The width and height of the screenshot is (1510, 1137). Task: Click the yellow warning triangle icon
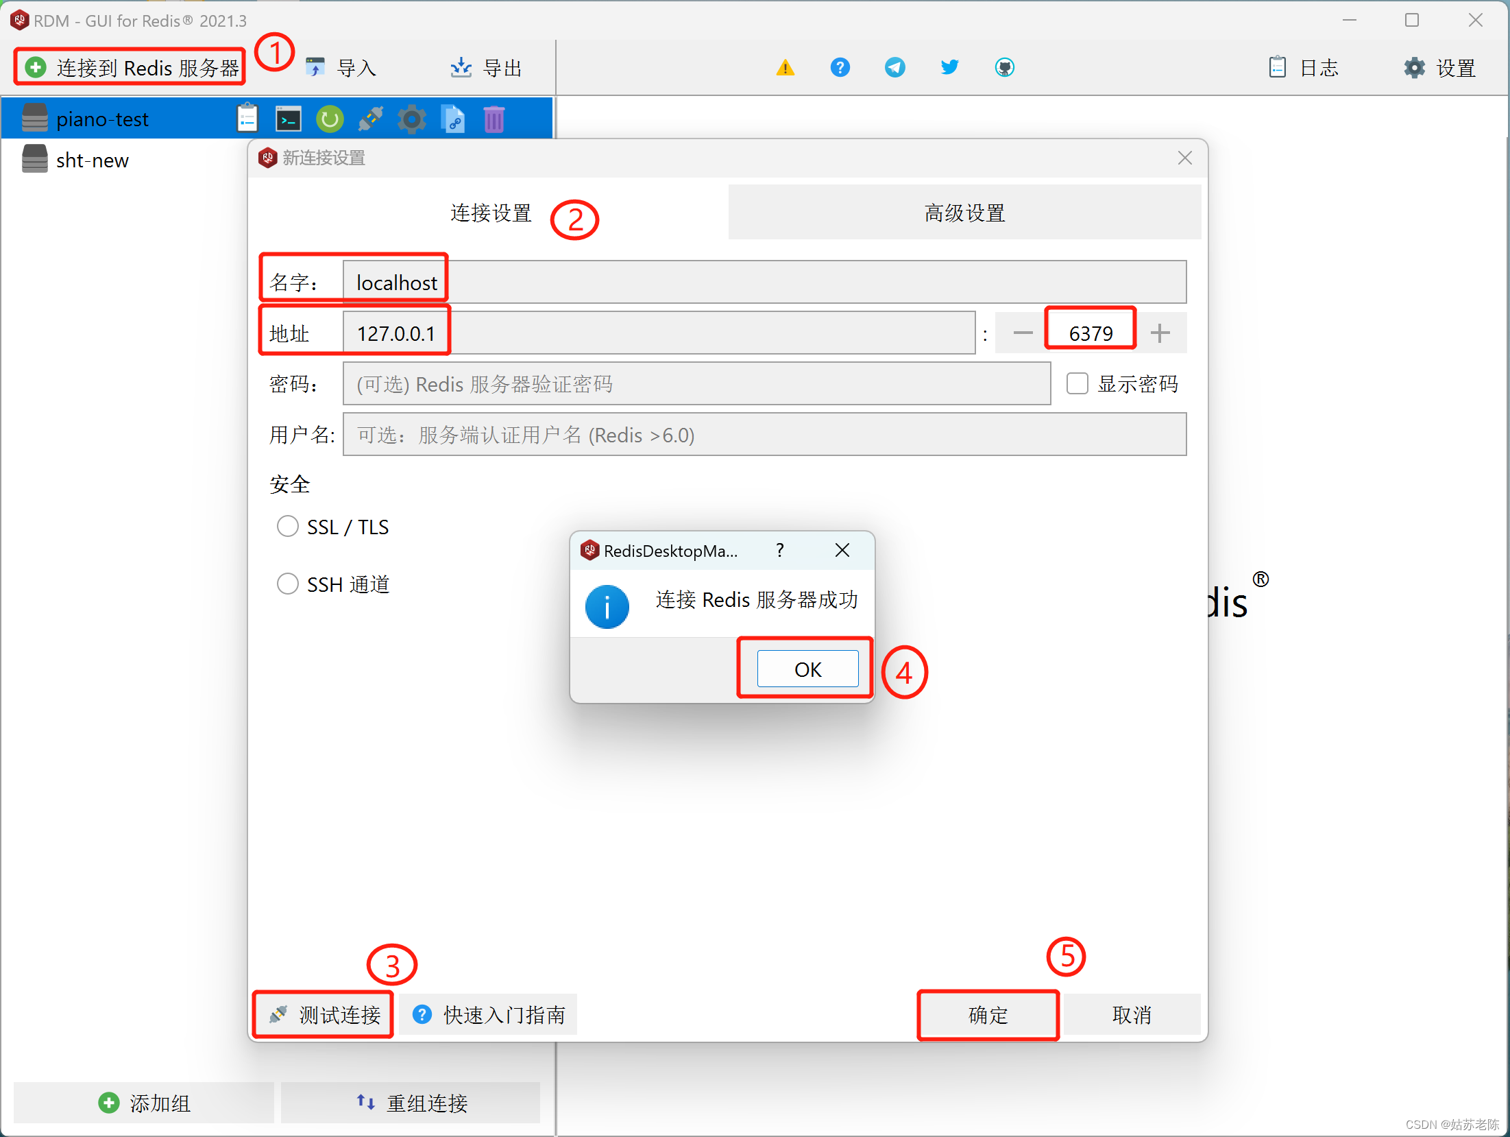pos(786,67)
